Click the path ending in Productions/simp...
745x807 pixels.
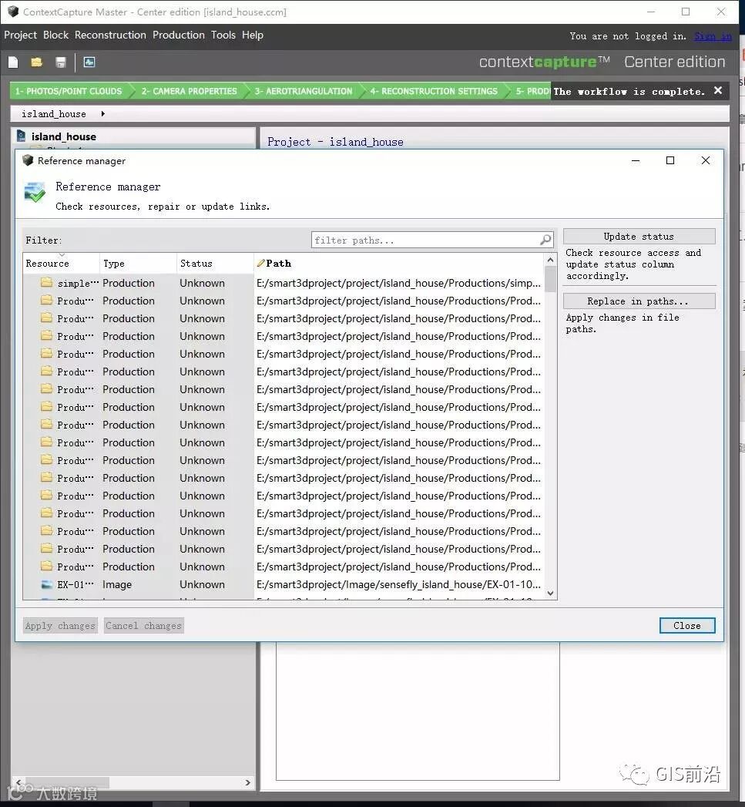tap(399, 283)
